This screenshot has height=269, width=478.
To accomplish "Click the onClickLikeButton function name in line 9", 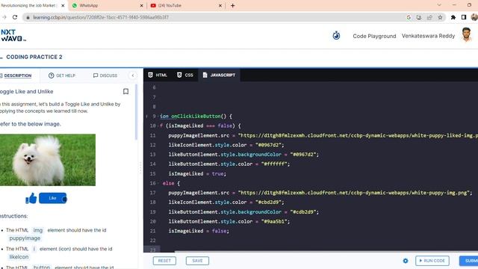I will coord(196,117).
